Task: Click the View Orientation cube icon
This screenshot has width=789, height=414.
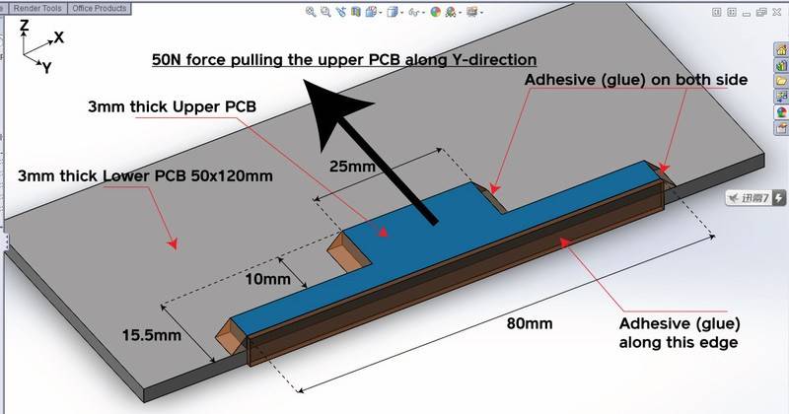Action: click(x=369, y=13)
